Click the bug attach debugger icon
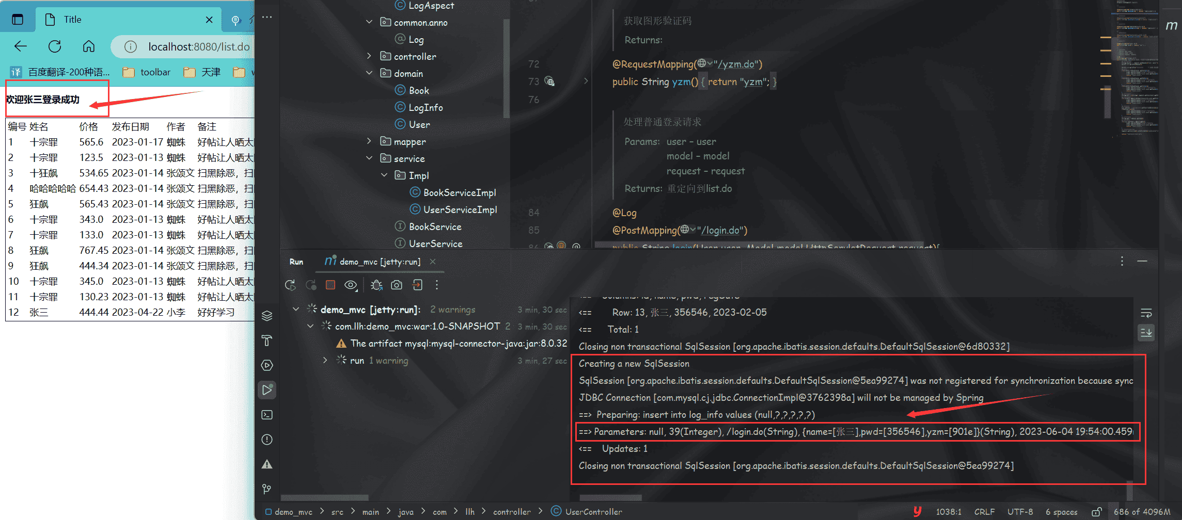1182x520 pixels. (376, 285)
